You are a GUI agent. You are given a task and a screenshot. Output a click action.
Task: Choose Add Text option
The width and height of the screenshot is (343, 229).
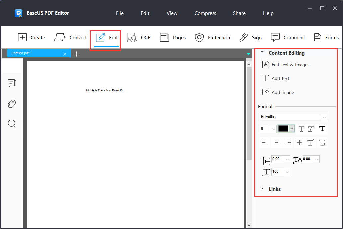click(x=276, y=78)
